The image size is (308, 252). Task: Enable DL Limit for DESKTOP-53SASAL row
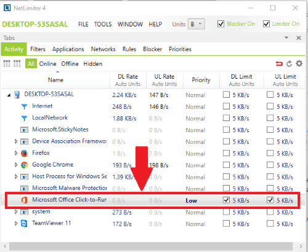[x=226, y=95]
